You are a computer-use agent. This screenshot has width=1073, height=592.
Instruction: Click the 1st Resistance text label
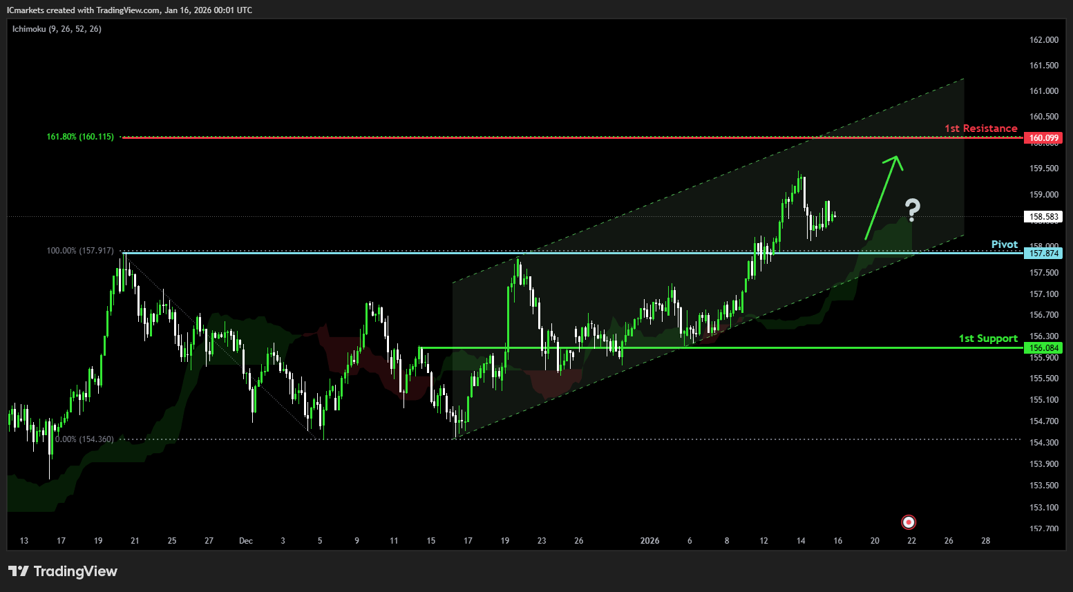[x=980, y=128]
